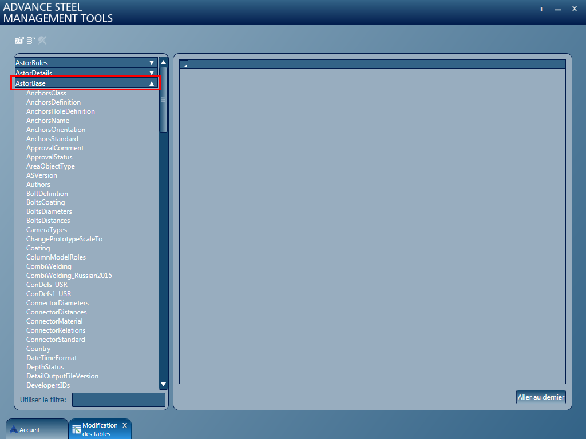The height and width of the screenshot is (439, 586).
Task: Click the table list scrollbar thumb
Action: pos(163,99)
